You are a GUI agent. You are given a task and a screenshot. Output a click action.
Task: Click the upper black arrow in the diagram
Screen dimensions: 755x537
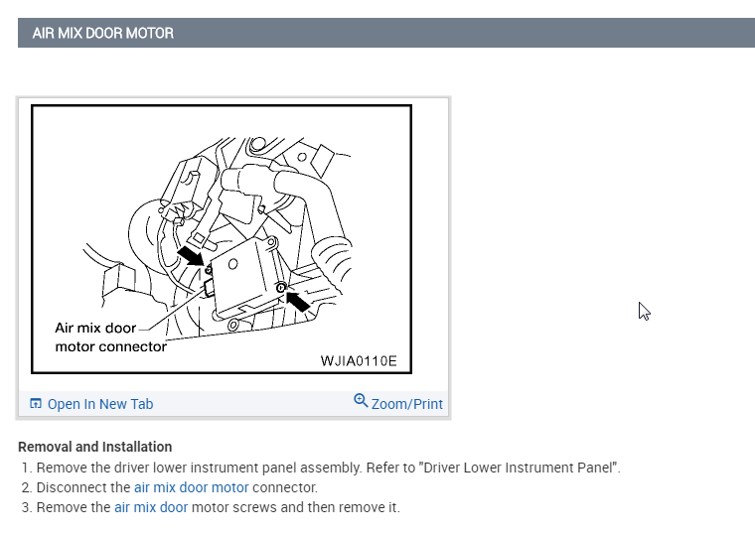[x=192, y=255]
